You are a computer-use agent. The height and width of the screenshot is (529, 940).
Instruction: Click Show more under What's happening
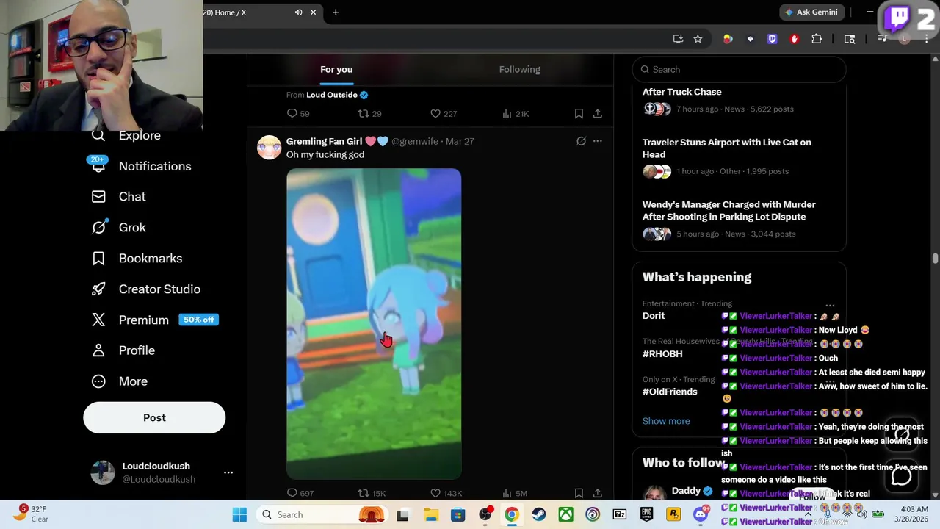pyautogui.click(x=666, y=421)
